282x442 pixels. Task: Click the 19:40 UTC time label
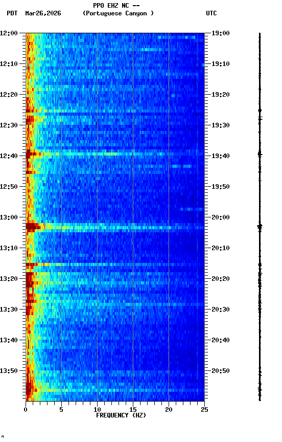pyautogui.click(x=221, y=156)
